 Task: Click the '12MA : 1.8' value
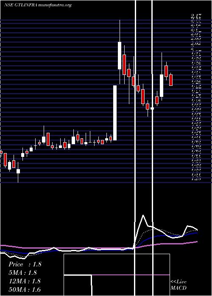point(25,281)
